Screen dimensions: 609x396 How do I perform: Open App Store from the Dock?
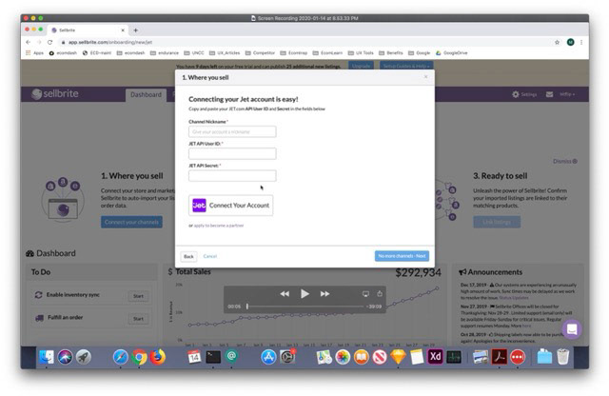(x=268, y=357)
